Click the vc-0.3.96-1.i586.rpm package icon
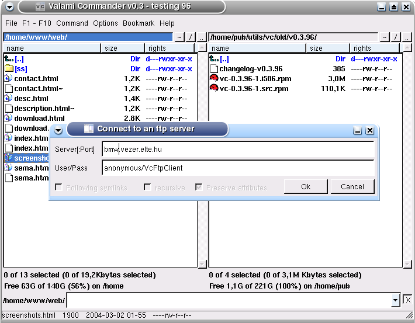415x323 pixels. point(214,79)
